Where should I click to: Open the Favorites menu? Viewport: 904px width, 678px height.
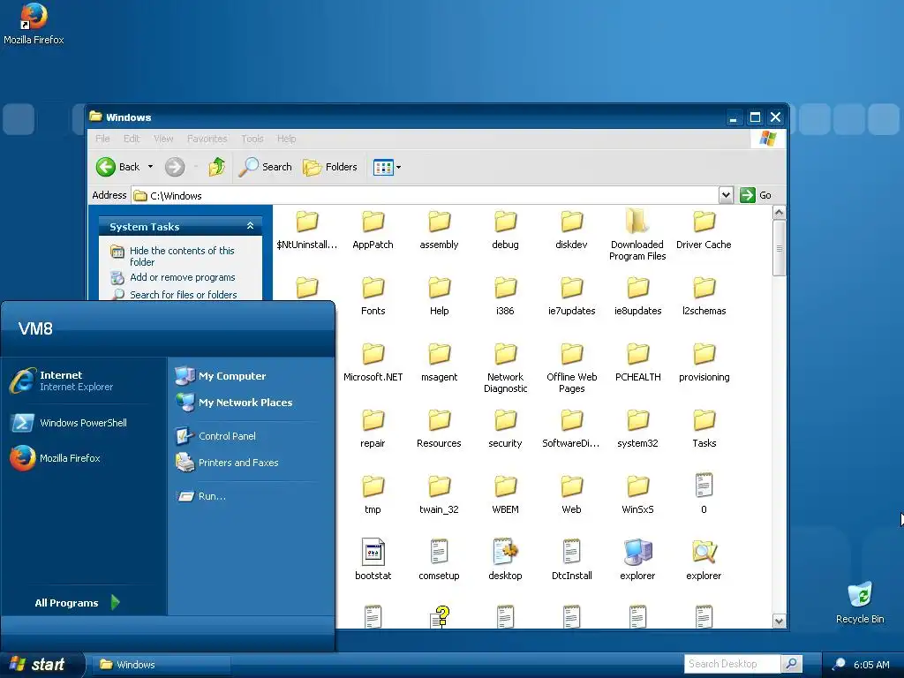point(207,139)
